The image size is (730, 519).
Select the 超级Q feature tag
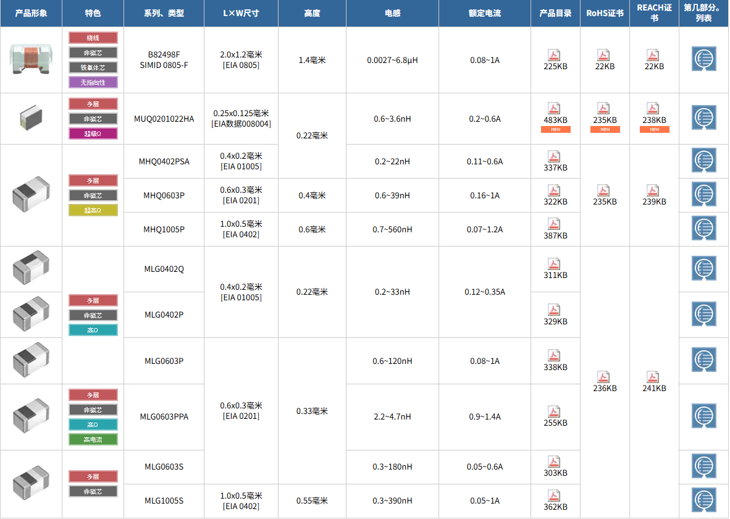(93, 133)
